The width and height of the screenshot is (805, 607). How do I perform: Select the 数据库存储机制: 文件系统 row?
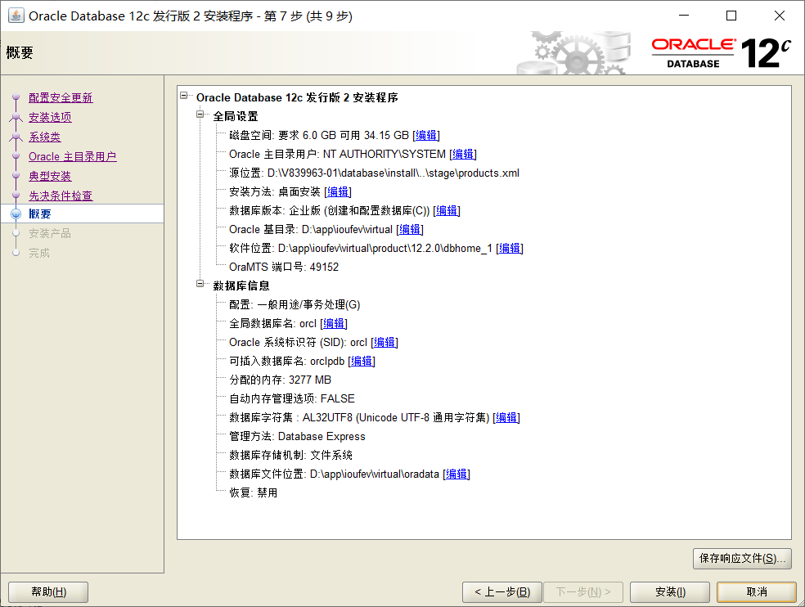[290, 455]
